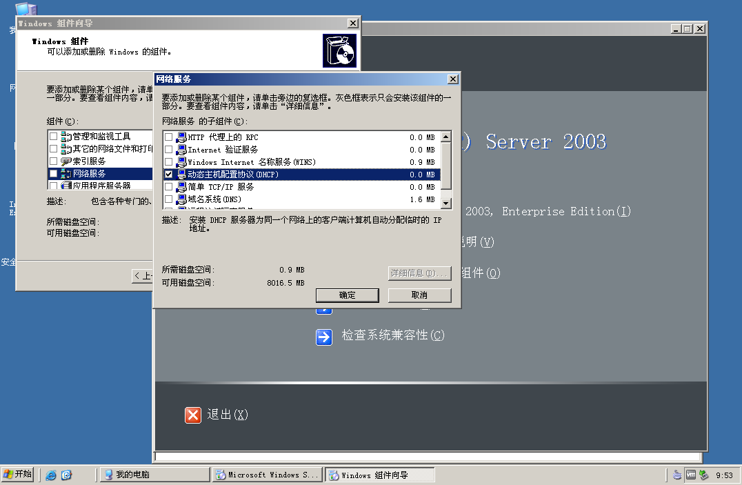Click the 检查系统兼容性(C) link
The width and height of the screenshot is (742, 485).
[393, 335]
